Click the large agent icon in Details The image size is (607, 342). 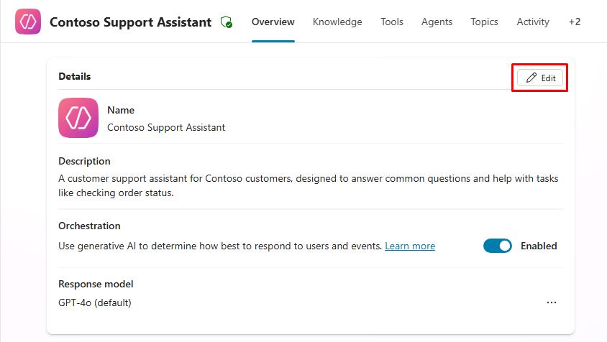point(78,118)
